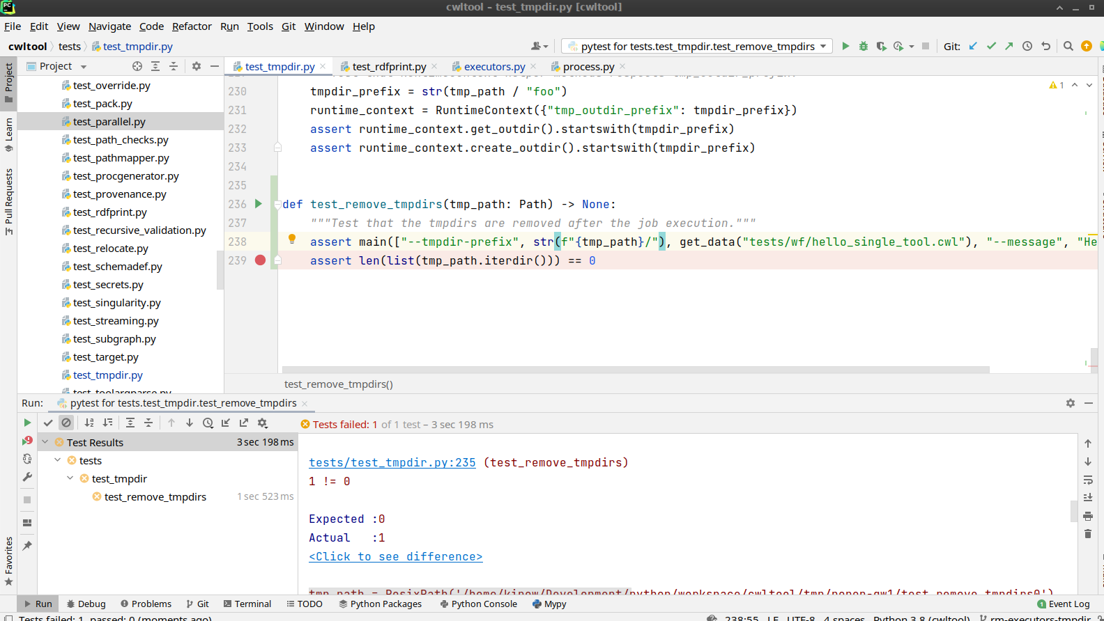Screen dimensions: 1104x621
Task: Export test results icon
Action: pos(244,423)
